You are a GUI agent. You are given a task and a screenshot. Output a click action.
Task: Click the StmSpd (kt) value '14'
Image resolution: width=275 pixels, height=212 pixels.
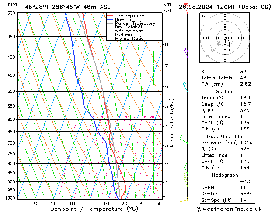pyautogui.click(x=243, y=200)
